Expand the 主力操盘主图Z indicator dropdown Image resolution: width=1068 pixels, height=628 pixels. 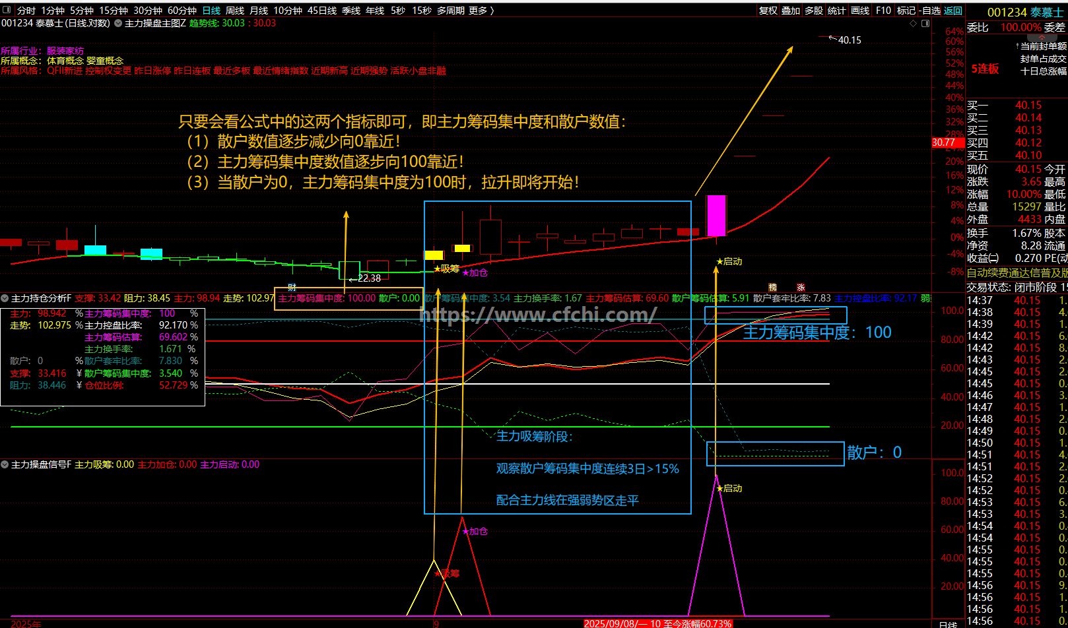click(118, 23)
